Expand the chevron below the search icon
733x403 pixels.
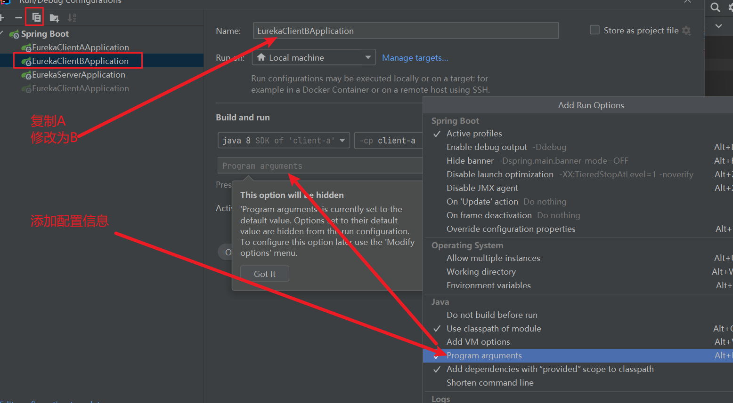(x=718, y=26)
